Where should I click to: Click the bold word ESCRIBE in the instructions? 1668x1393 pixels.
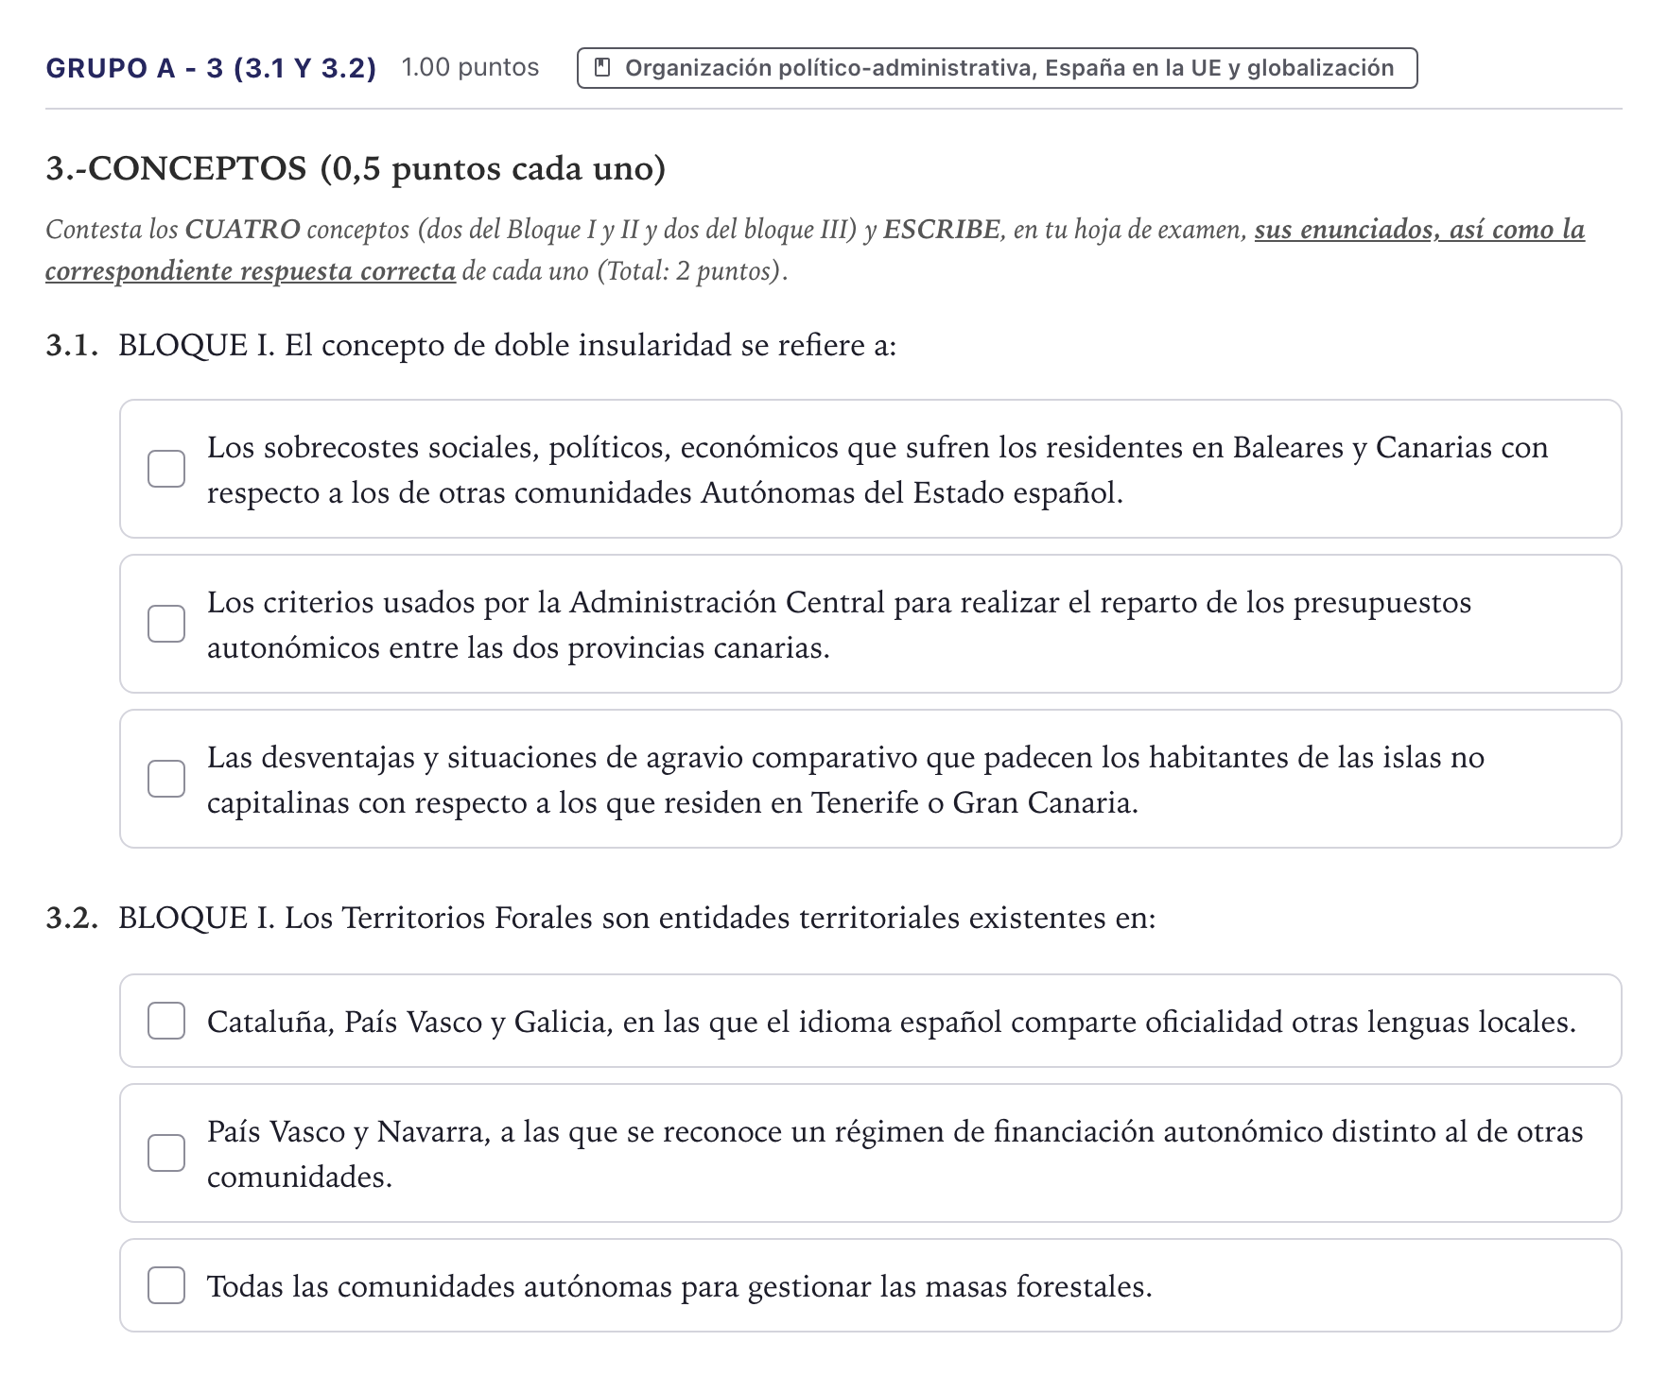coord(941,230)
